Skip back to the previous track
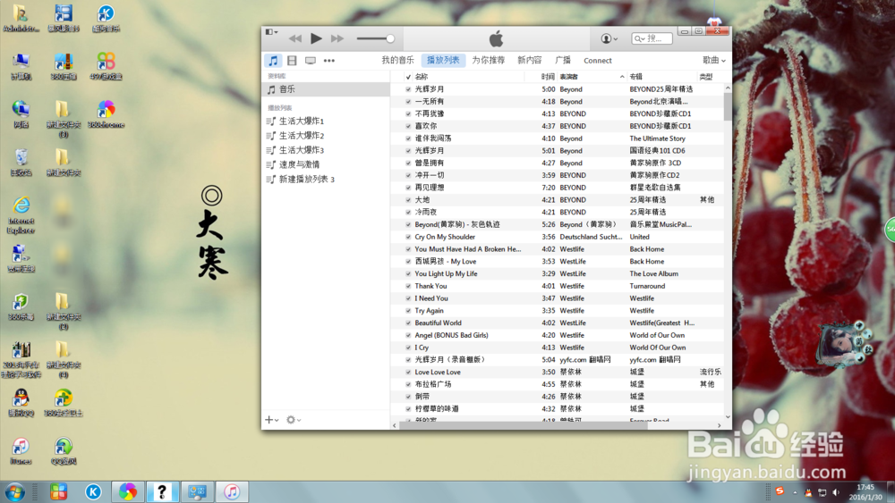895x503 pixels. click(295, 38)
